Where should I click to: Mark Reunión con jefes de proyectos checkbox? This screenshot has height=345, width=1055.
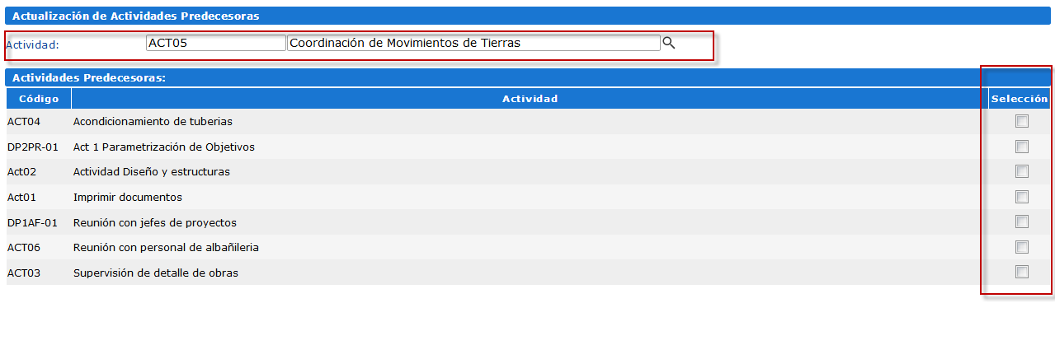tap(1022, 222)
